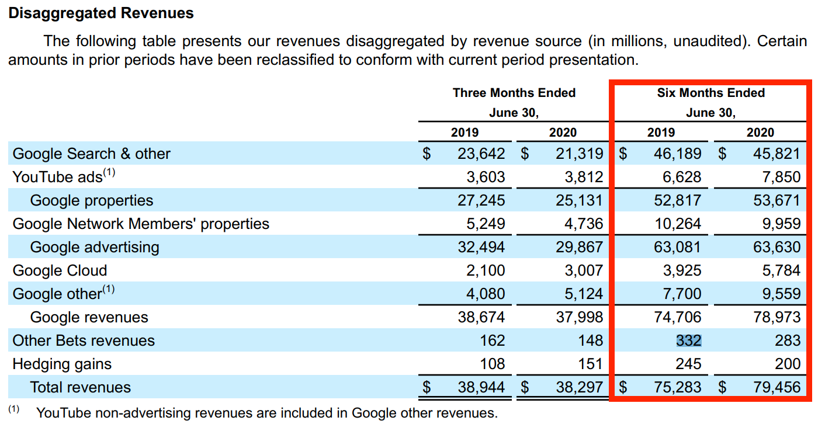The width and height of the screenshot is (825, 424).
Task: Select the Google advertising value 32,494
Action: coord(481,247)
